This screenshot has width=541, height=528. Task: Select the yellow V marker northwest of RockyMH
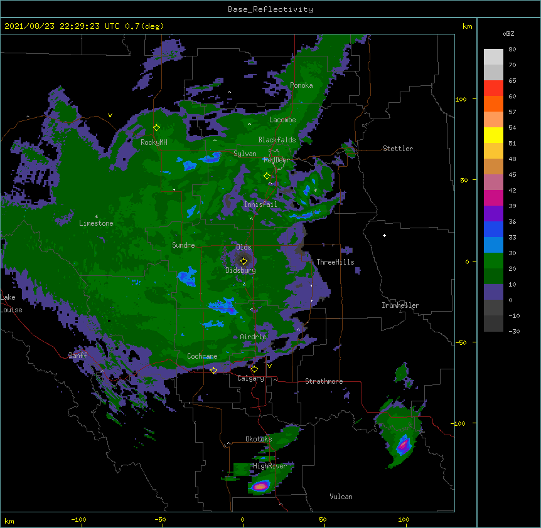point(110,115)
